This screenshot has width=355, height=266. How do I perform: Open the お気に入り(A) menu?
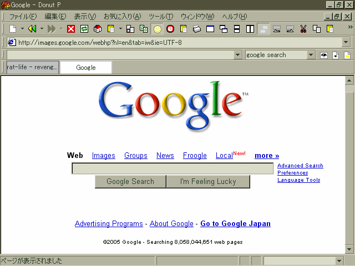tap(123, 17)
